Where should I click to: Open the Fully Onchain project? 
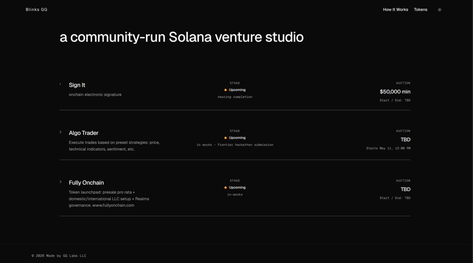(86, 183)
